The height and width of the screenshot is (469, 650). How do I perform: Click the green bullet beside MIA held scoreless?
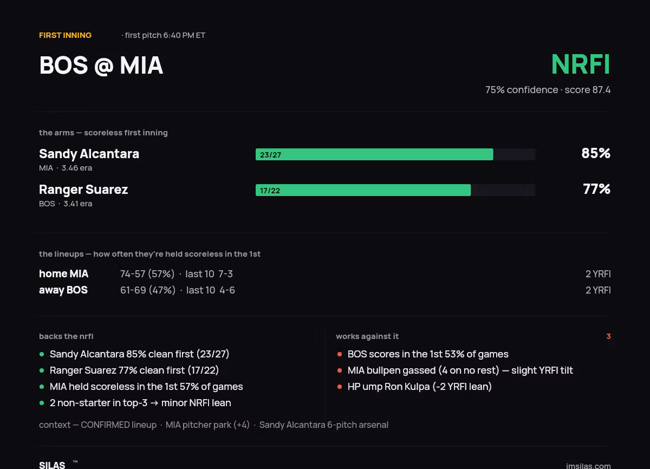42,387
